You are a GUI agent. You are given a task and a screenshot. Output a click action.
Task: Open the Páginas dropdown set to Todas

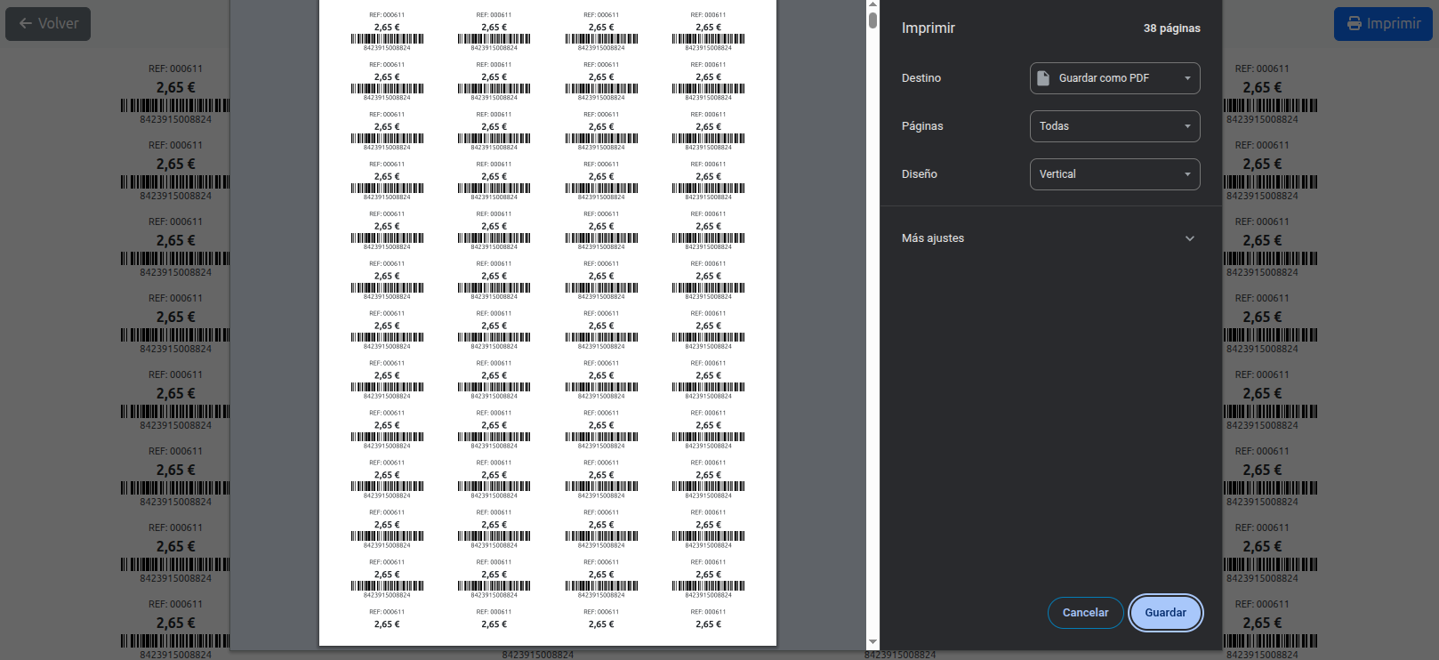coord(1114,126)
